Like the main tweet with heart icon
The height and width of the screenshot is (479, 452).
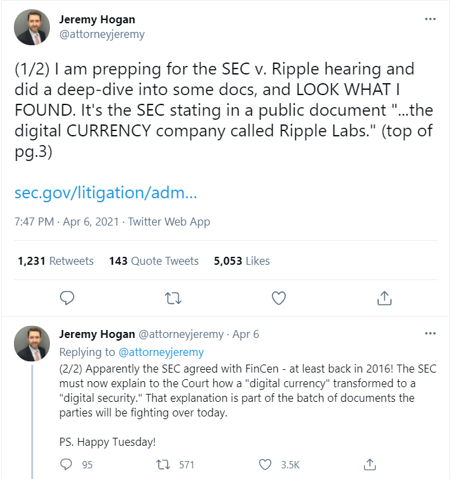click(x=279, y=298)
